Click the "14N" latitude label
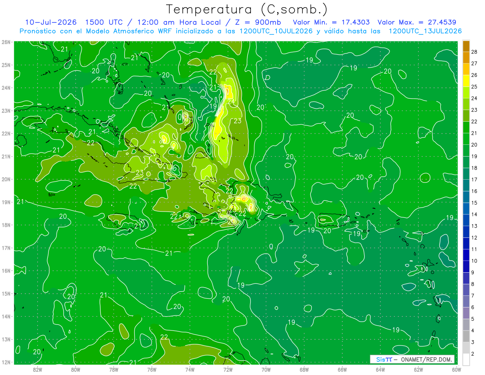485x375 pixels. [6, 316]
